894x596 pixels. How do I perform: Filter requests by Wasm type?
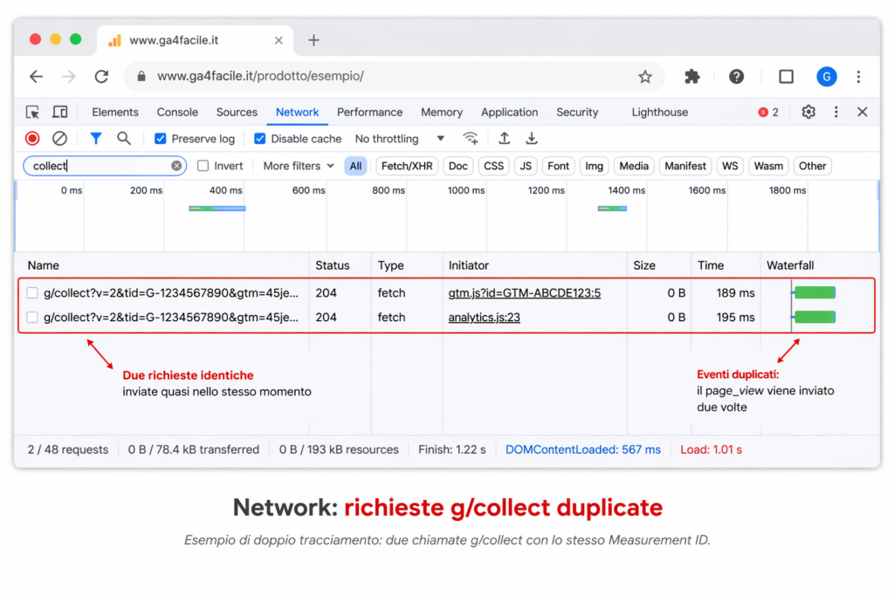point(768,166)
